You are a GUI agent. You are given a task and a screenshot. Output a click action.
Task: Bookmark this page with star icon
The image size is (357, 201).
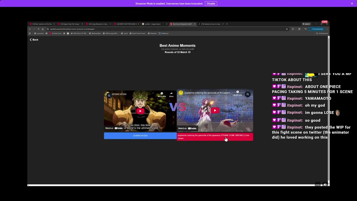click(x=287, y=29)
